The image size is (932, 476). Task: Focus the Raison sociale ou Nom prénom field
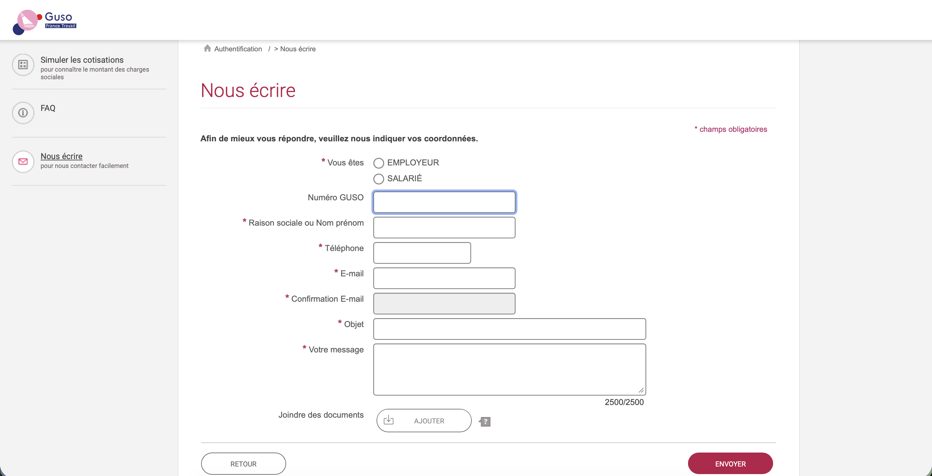point(444,227)
